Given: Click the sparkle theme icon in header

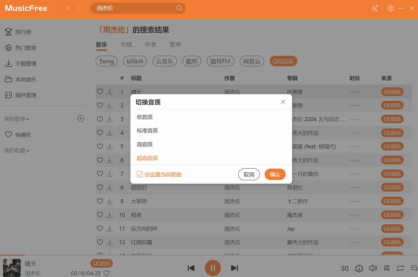Looking at the screenshot, I should tap(375, 8).
